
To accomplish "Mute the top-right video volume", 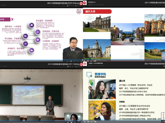I will click(x=88, y=61).
